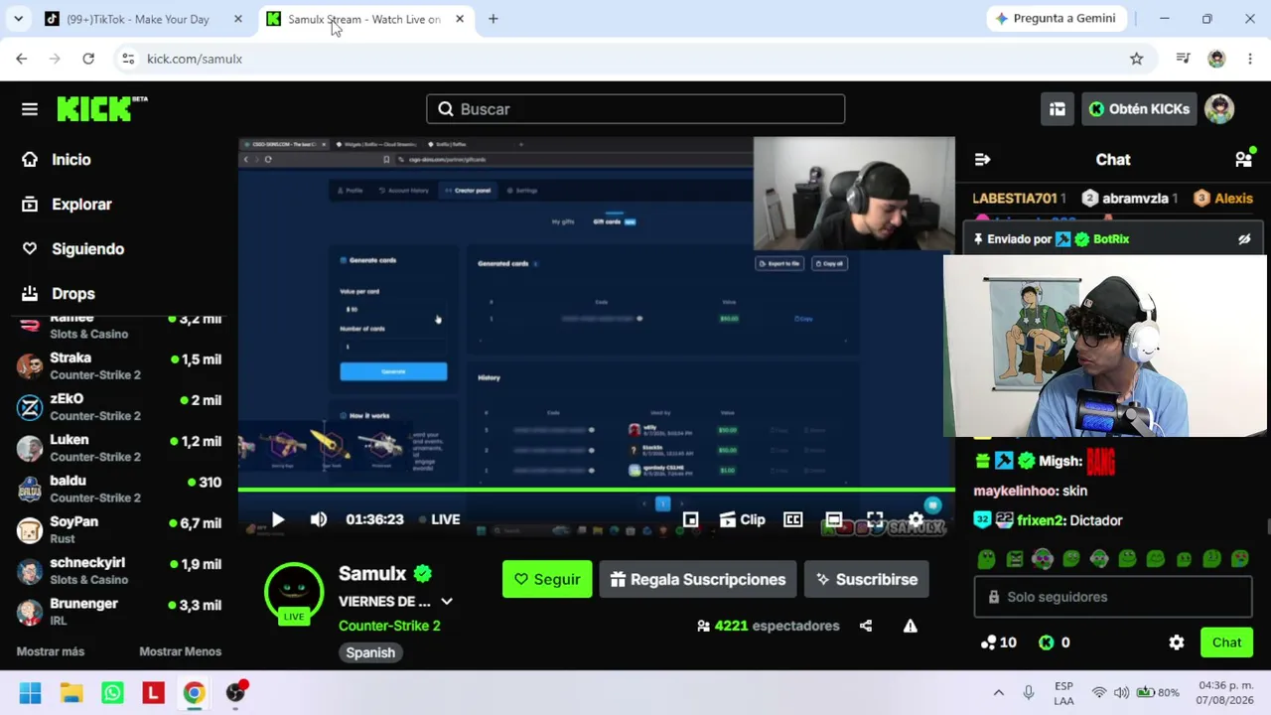Click the Solo seguidores chat input
1271x715 pixels.
pos(1113,597)
